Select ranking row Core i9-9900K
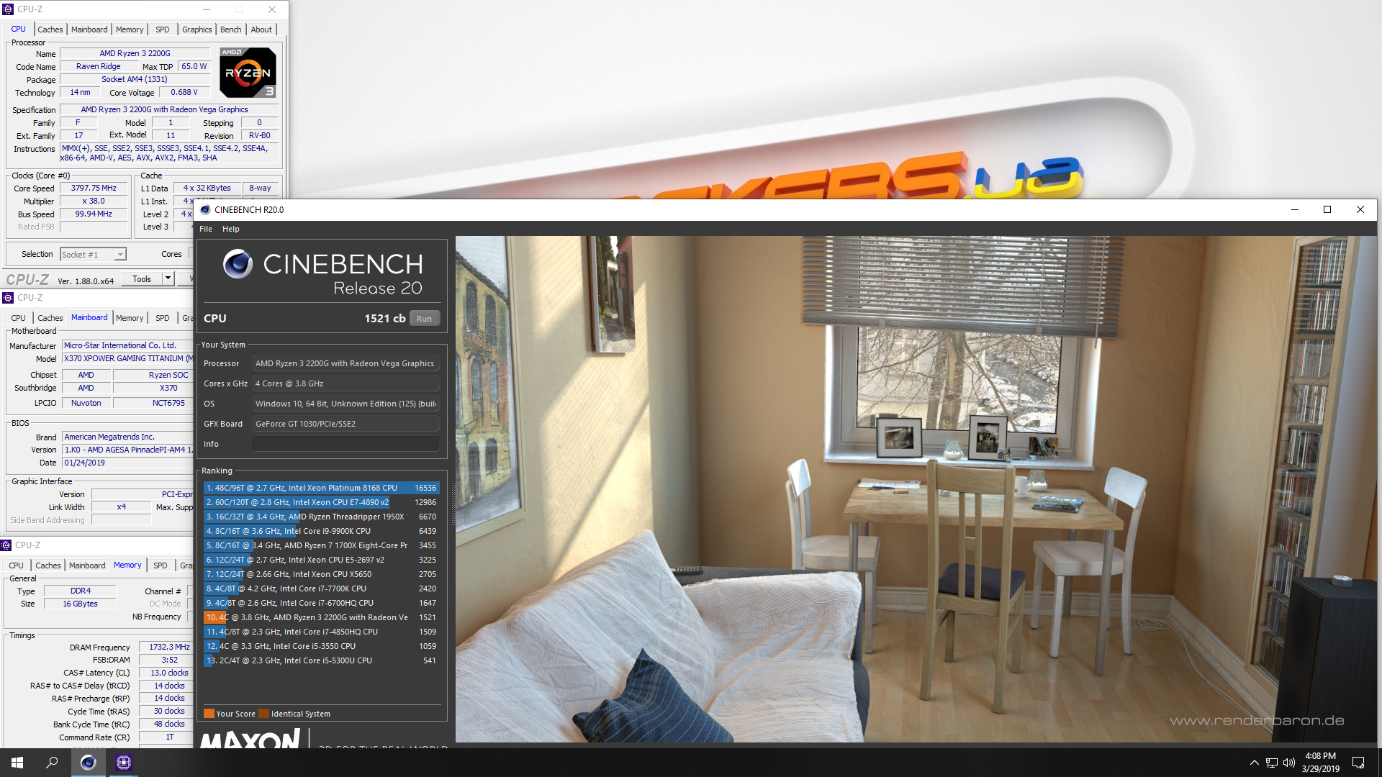 click(x=321, y=531)
